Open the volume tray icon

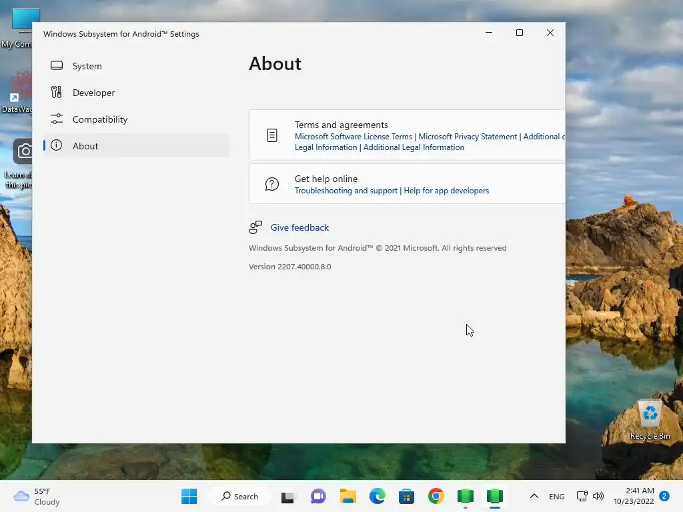pos(598,496)
